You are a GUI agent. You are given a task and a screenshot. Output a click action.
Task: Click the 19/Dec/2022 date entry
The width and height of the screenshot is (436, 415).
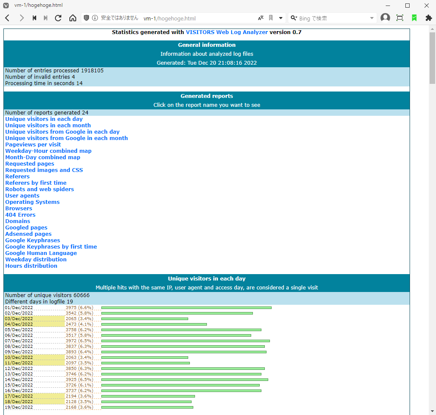[x=19, y=407]
